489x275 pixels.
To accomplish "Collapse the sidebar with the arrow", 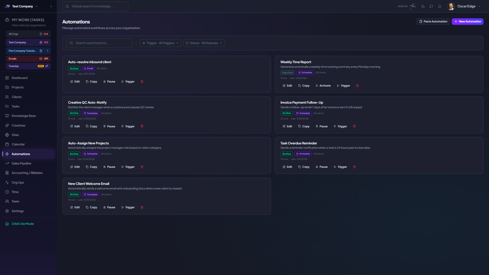I will click(x=51, y=6).
